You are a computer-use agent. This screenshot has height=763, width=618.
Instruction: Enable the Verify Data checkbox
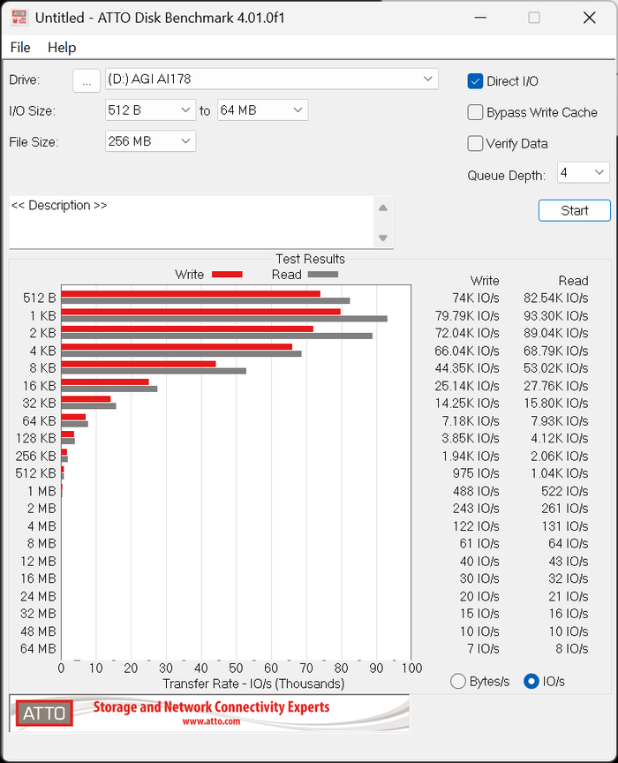[475, 143]
